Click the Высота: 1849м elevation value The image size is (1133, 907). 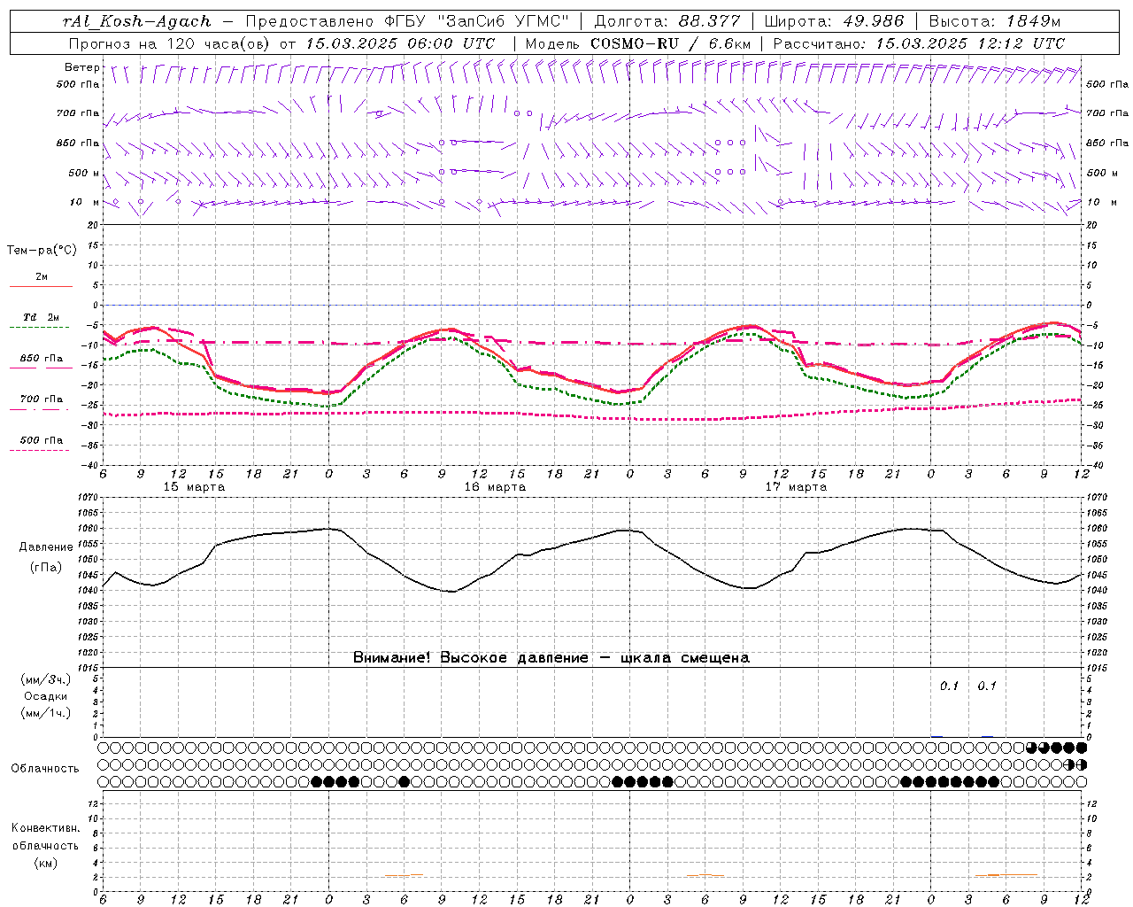pyautogui.click(x=994, y=21)
